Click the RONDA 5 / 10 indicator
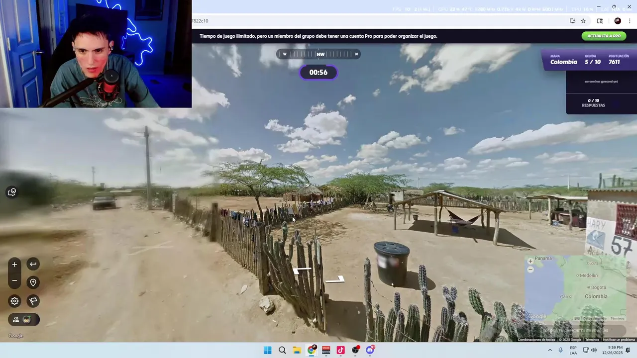Screen dimensions: 637x358 click(x=592, y=60)
